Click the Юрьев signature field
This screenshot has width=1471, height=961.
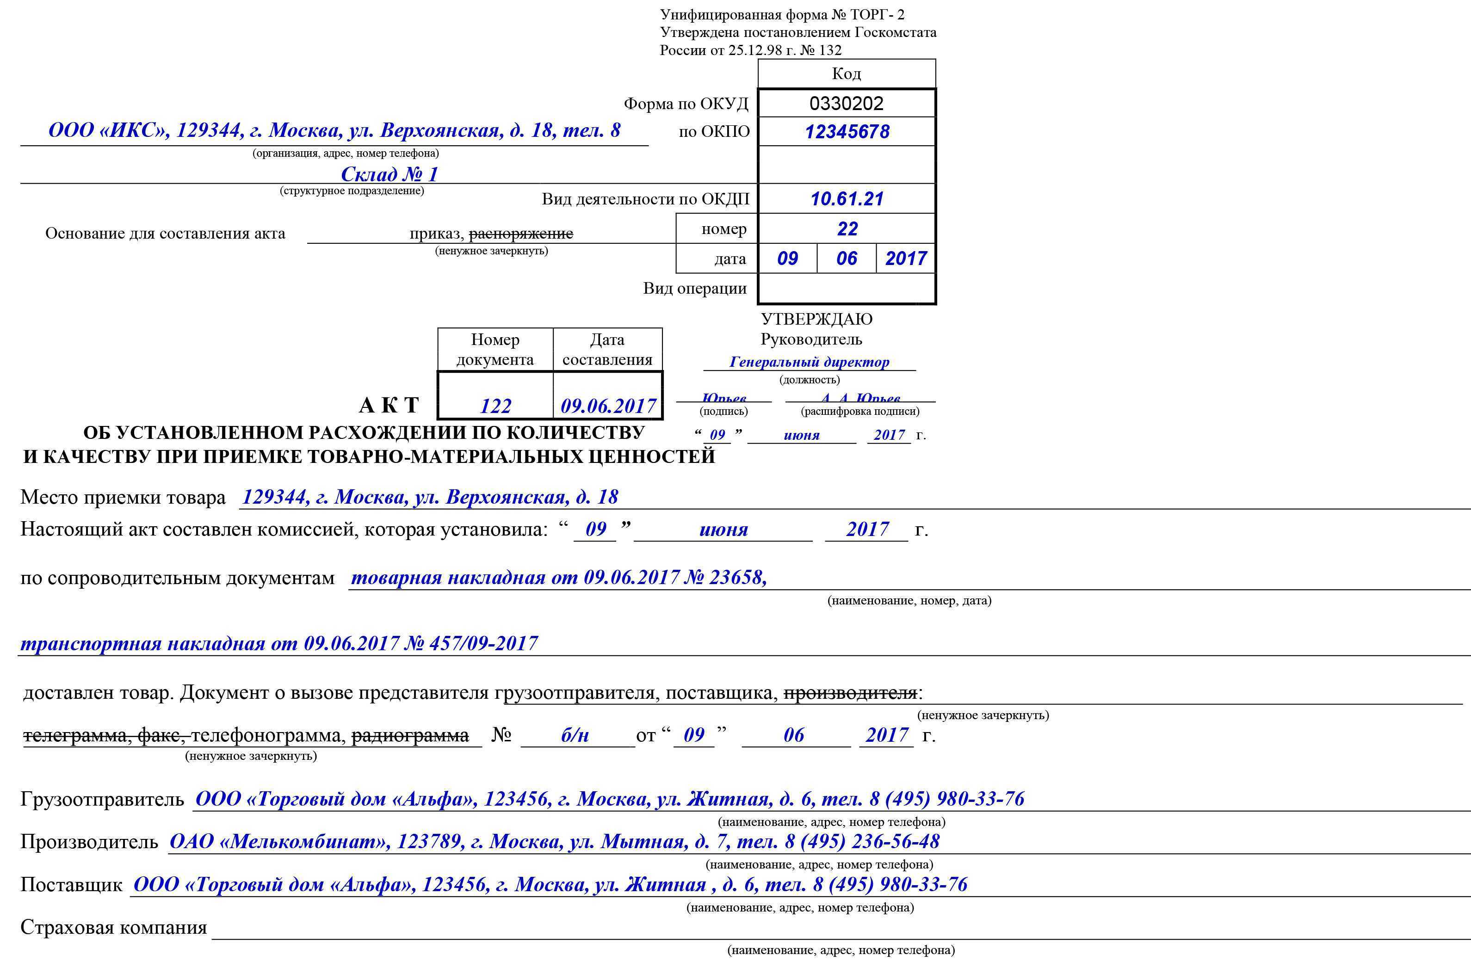[724, 397]
